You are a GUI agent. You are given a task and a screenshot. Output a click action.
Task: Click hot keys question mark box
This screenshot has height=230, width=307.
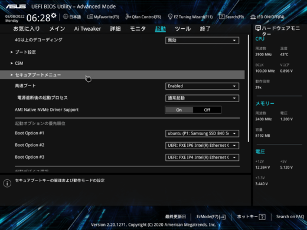click(262, 217)
